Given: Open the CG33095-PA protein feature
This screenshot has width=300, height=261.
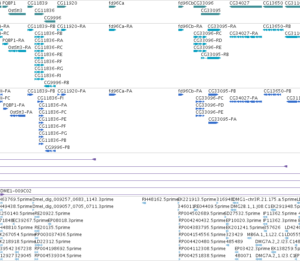Looking at the screenshot, I should click(213, 123).
